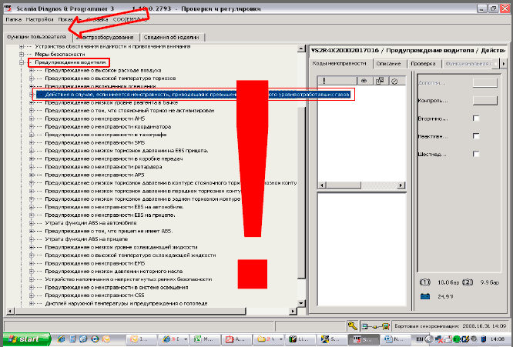The width and height of the screenshot is (513, 347).
Task: Enable the 'Неактивн...' checkbox
Action: (475, 135)
